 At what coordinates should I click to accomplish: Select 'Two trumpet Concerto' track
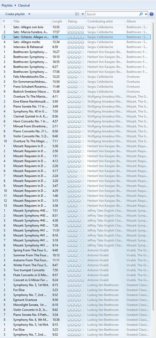coord(76,270)
